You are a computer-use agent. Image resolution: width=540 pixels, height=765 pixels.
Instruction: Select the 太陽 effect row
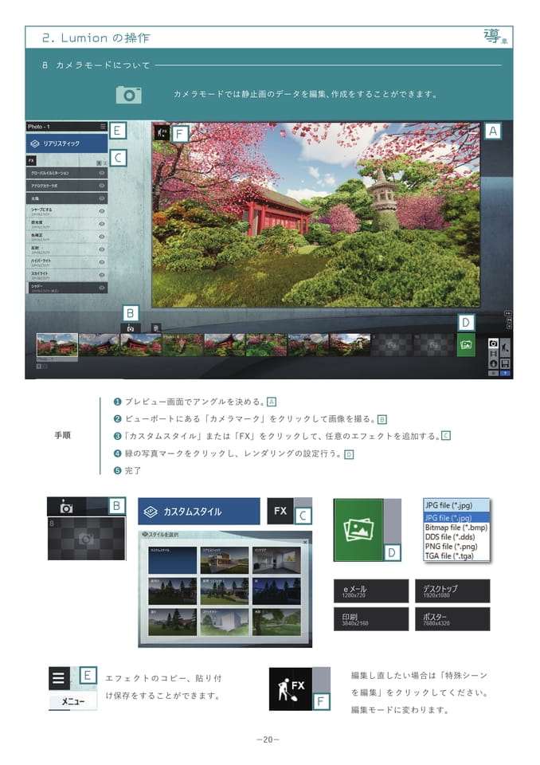tap(67, 198)
